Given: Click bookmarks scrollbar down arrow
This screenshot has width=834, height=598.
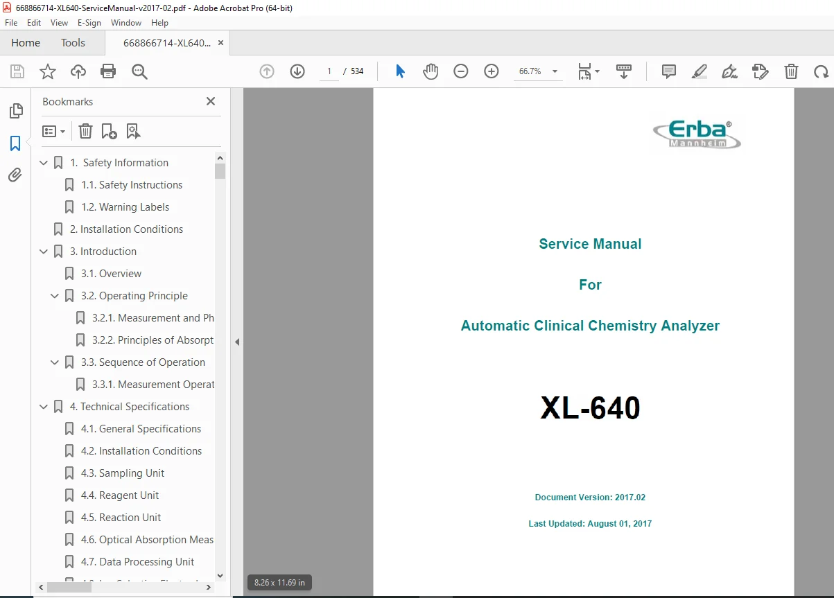Looking at the screenshot, I should point(220,575).
